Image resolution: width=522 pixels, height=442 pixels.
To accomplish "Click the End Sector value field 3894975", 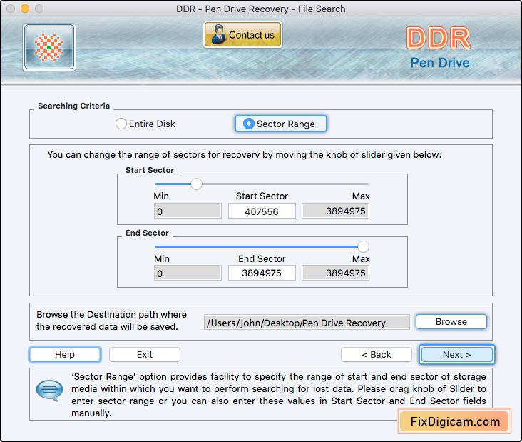I will (262, 273).
